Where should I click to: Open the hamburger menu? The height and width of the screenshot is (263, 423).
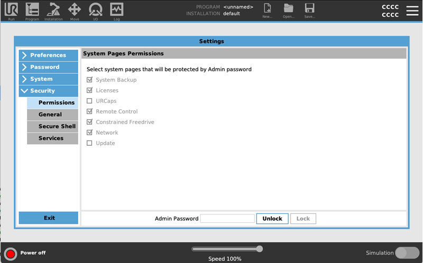point(412,11)
